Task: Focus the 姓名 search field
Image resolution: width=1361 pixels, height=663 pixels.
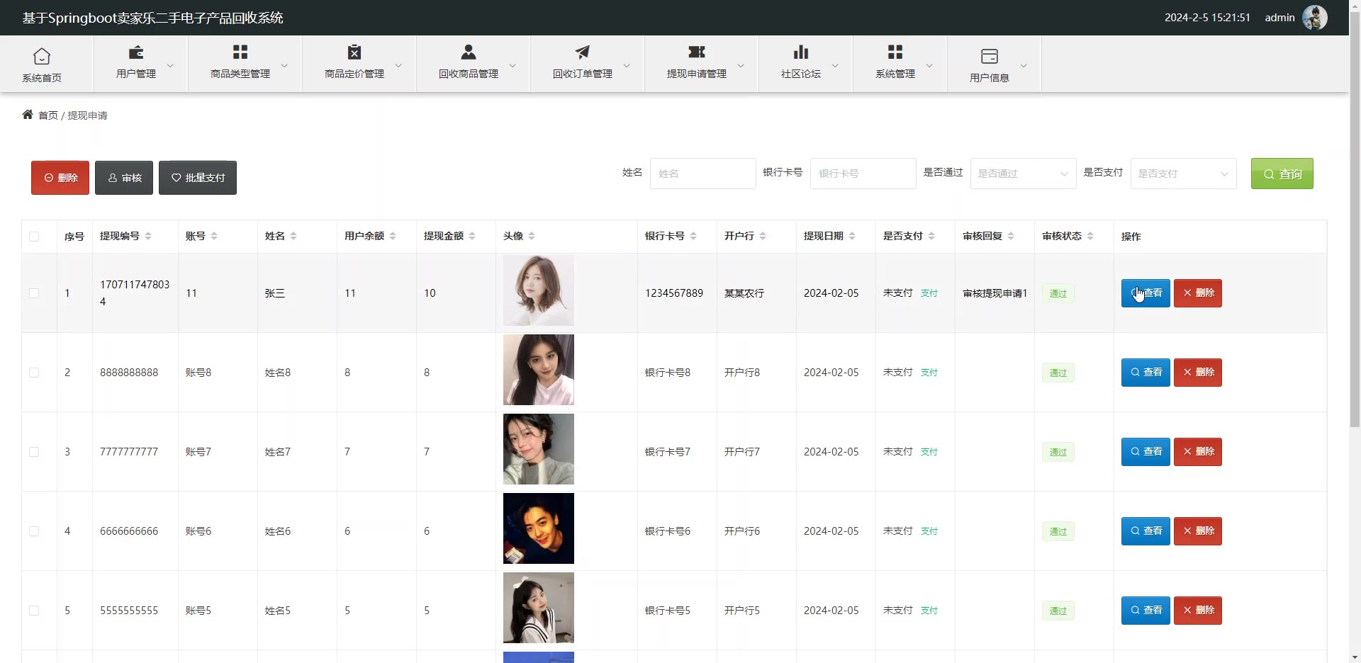Action: [x=702, y=174]
